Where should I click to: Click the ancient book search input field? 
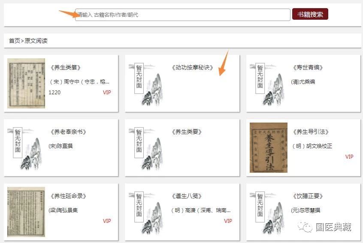[182, 15]
